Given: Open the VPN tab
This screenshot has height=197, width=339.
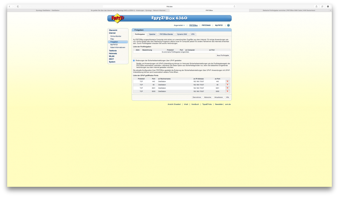Looking at the screenshot, I should click(193, 34).
